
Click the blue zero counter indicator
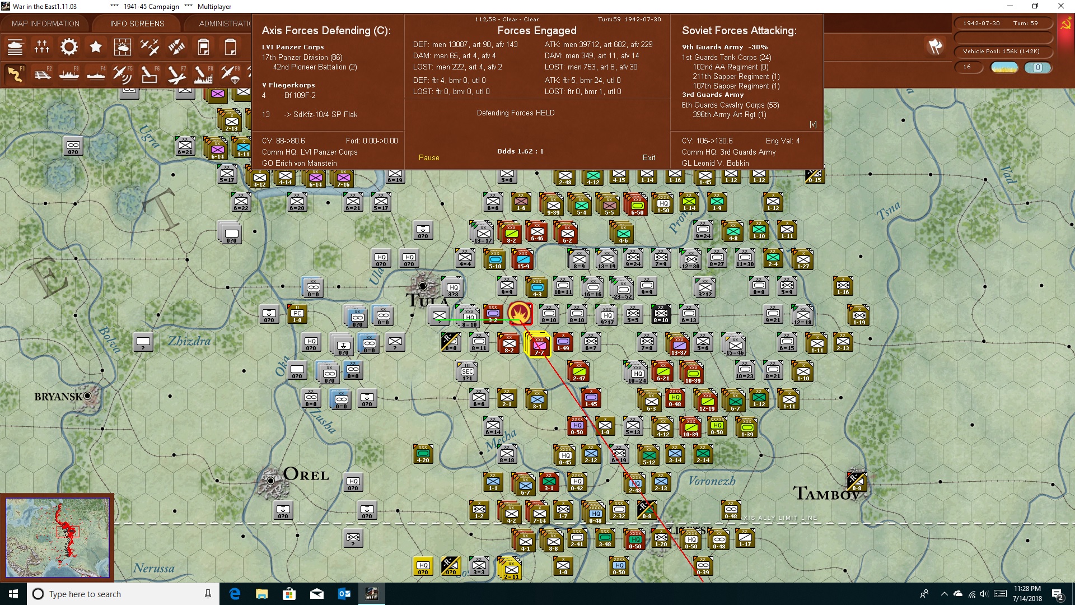point(1037,67)
